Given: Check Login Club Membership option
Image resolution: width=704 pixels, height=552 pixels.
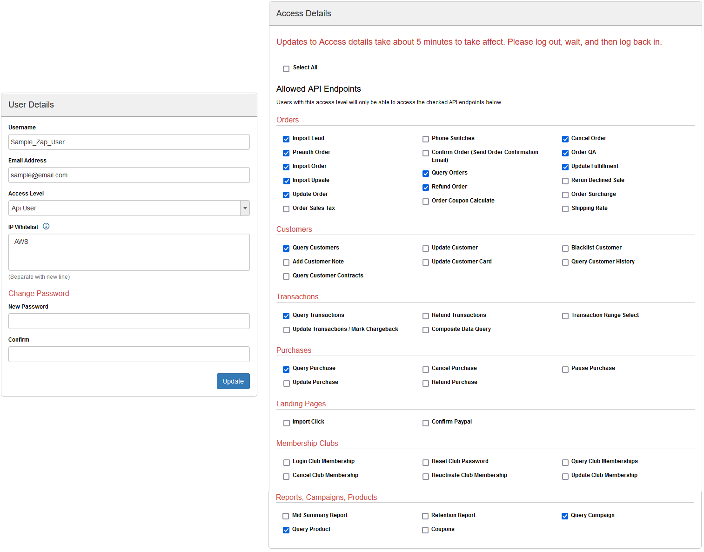Looking at the screenshot, I should [x=286, y=463].
